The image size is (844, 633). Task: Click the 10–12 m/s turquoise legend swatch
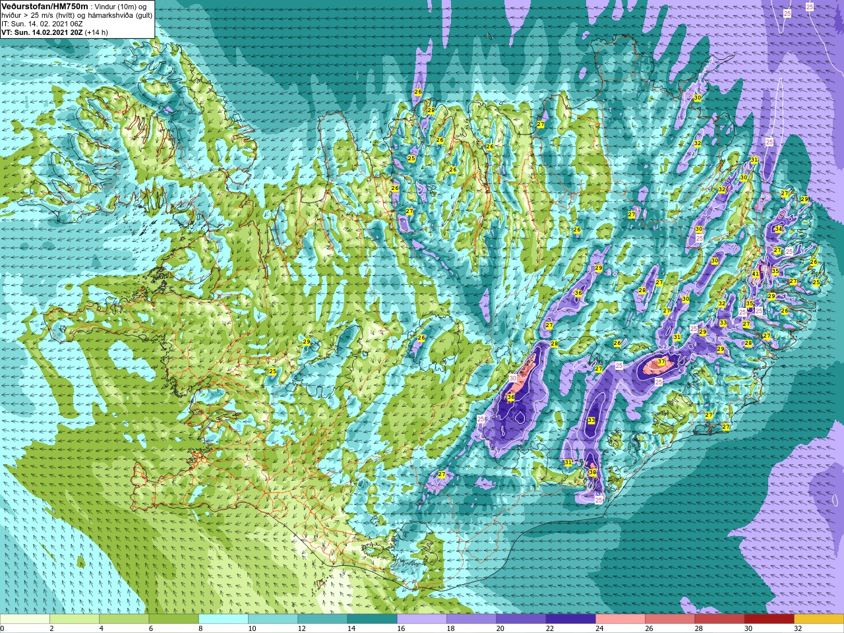pyautogui.click(x=273, y=619)
